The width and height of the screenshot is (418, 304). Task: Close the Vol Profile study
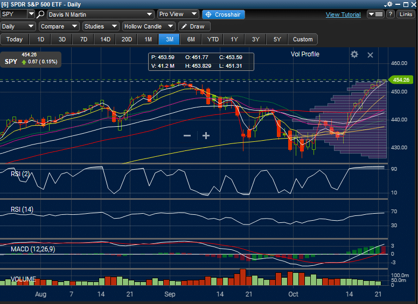pos(370,55)
